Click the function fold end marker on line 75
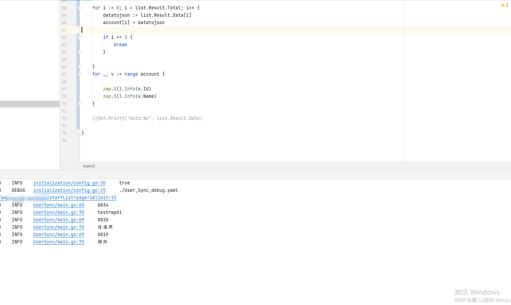 pos(80,133)
